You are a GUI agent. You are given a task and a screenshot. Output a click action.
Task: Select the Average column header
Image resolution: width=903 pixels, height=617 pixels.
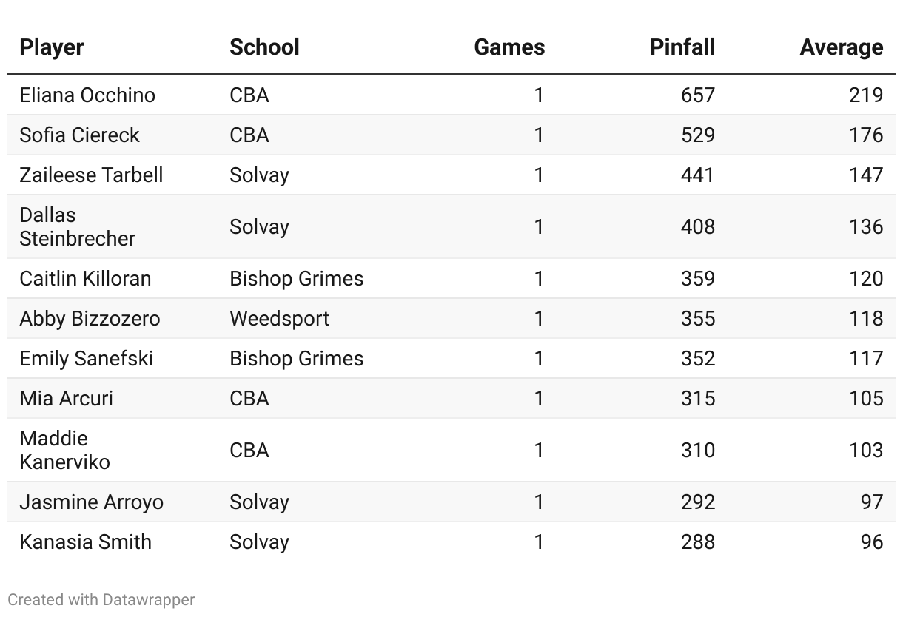(841, 47)
